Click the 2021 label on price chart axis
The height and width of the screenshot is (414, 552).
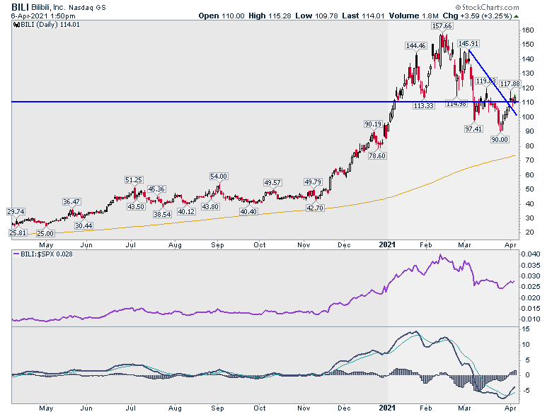pos(387,244)
